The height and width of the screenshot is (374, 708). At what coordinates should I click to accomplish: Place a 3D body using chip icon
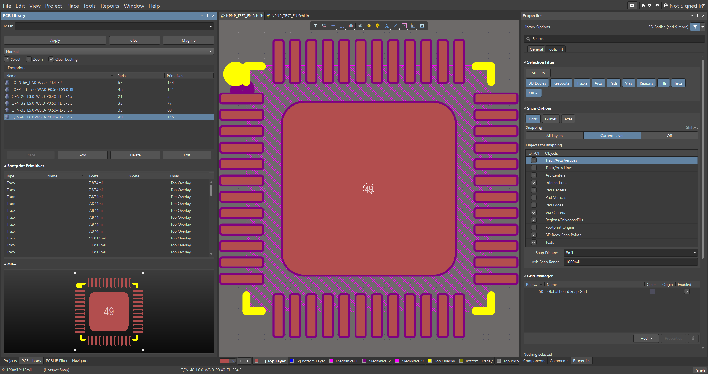pos(360,26)
